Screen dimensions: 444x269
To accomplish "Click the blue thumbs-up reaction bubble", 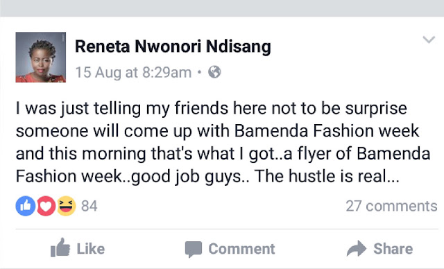I will pos(26,206).
